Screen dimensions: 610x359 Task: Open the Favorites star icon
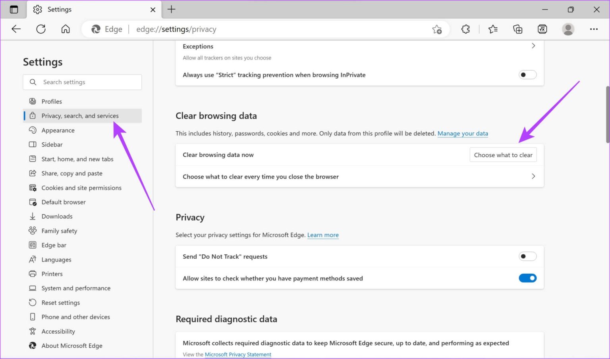pyautogui.click(x=493, y=29)
